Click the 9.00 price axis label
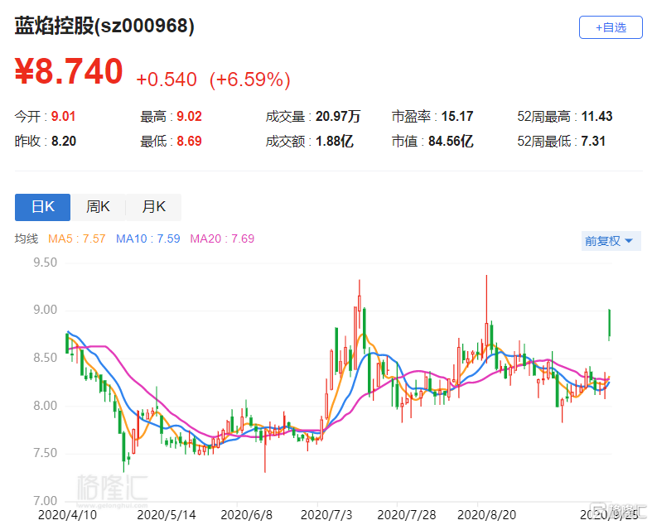652x525 pixels. [45, 310]
